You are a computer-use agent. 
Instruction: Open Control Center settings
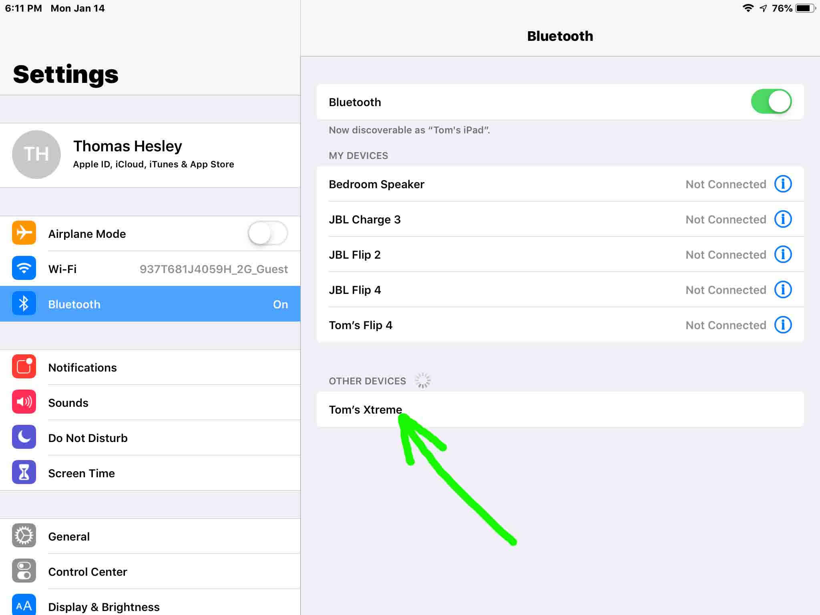coord(150,571)
